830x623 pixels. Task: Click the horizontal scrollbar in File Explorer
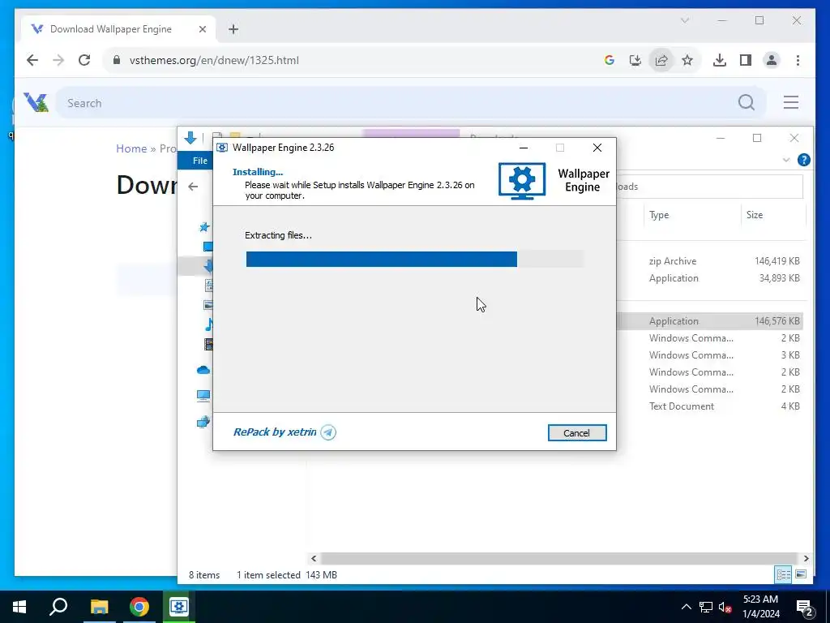(x=559, y=558)
